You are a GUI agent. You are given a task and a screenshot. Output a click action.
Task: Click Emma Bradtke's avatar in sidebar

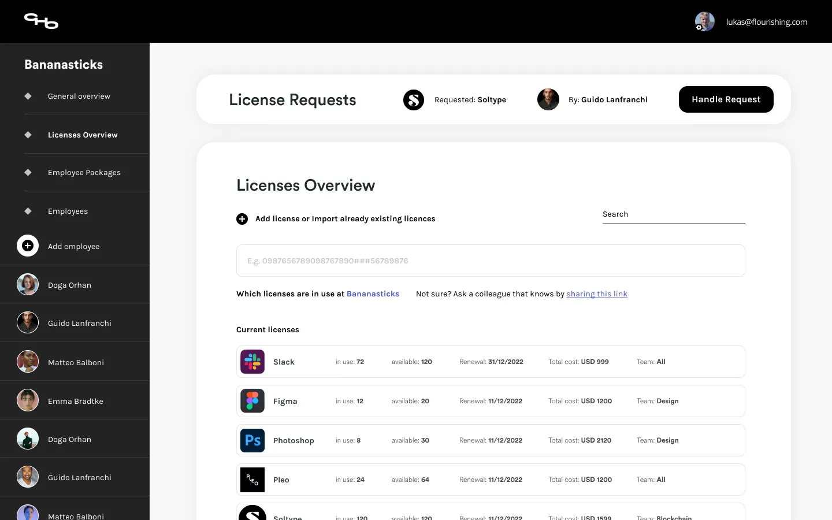[28, 400]
